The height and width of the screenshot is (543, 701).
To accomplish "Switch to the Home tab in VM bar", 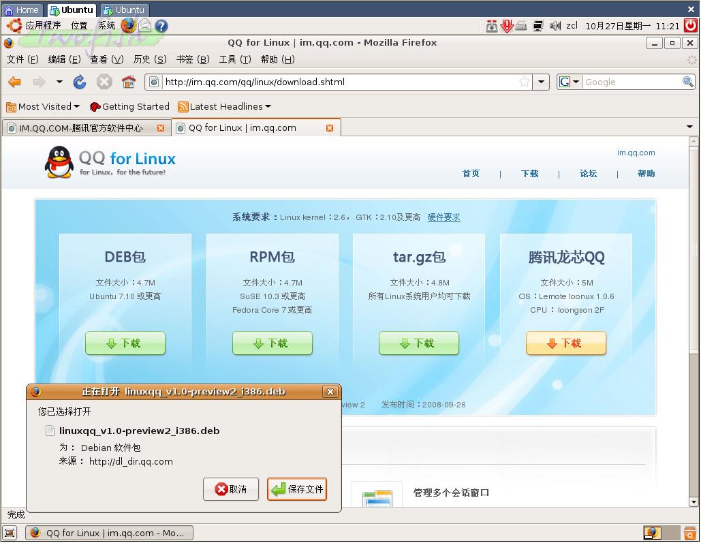I will point(22,10).
